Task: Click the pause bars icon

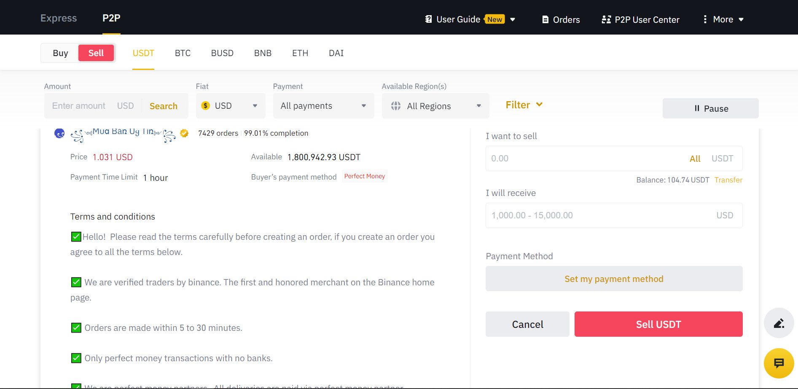Action: pyautogui.click(x=697, y=108)
